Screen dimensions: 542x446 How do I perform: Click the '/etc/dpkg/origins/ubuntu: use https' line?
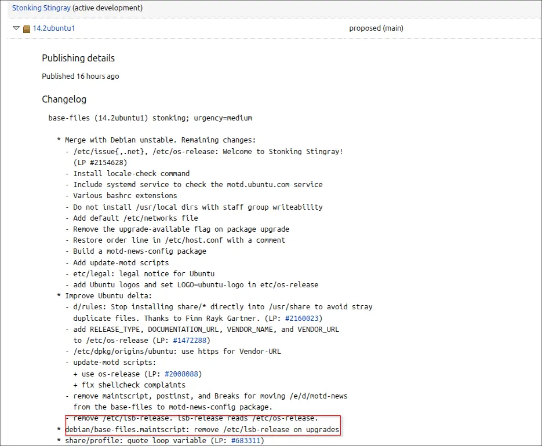pos(173,352)
